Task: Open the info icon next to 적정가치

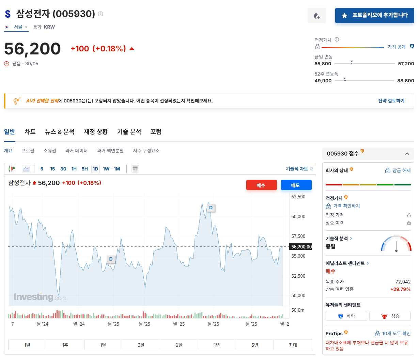Action: click(337, 39)
